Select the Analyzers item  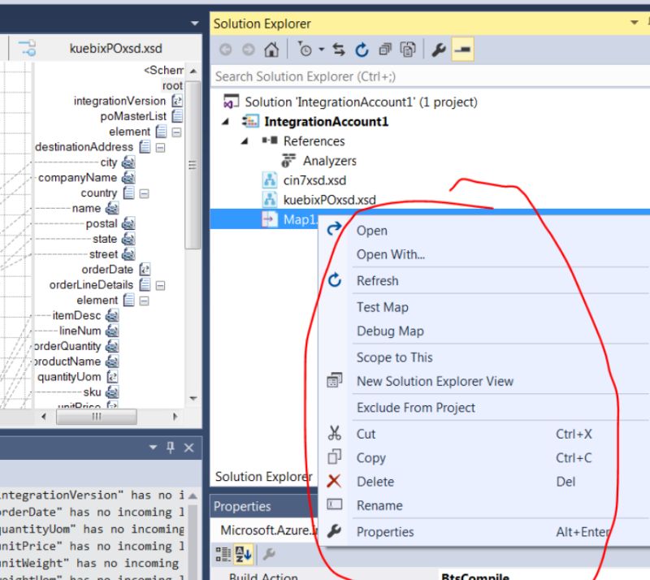click(x=330, y=161)
